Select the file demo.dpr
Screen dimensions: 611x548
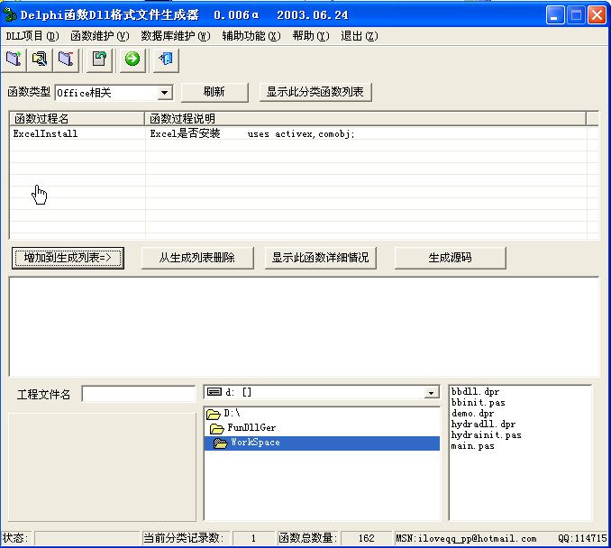(472, 414)
